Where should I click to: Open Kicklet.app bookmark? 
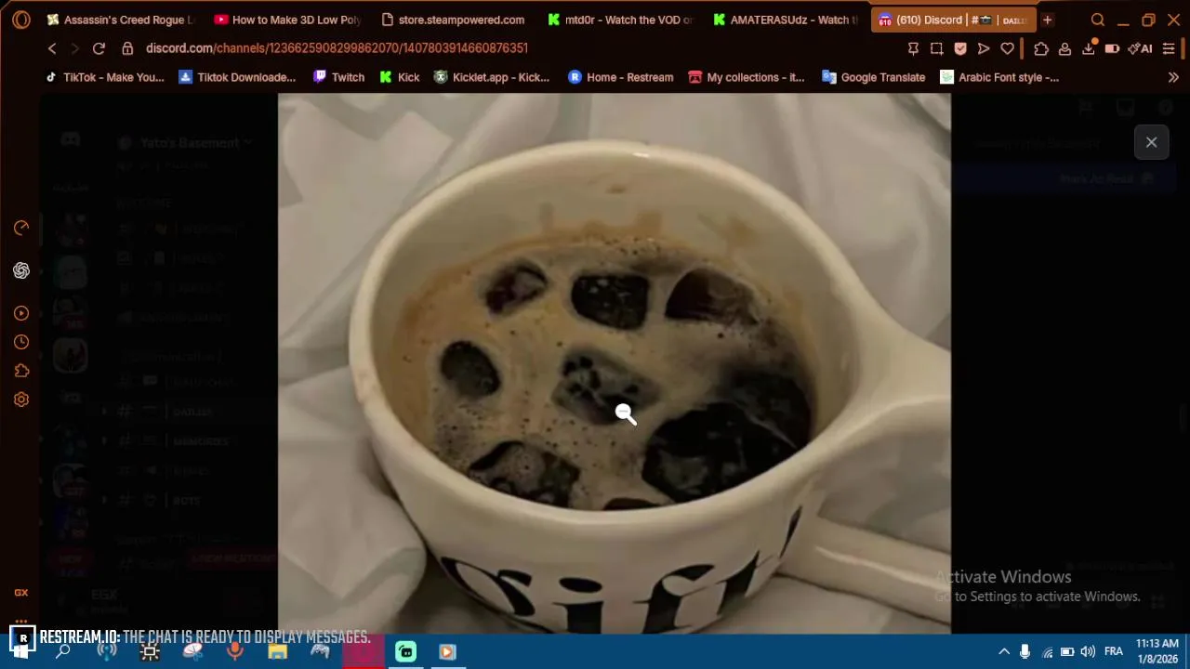pos(492,77)
